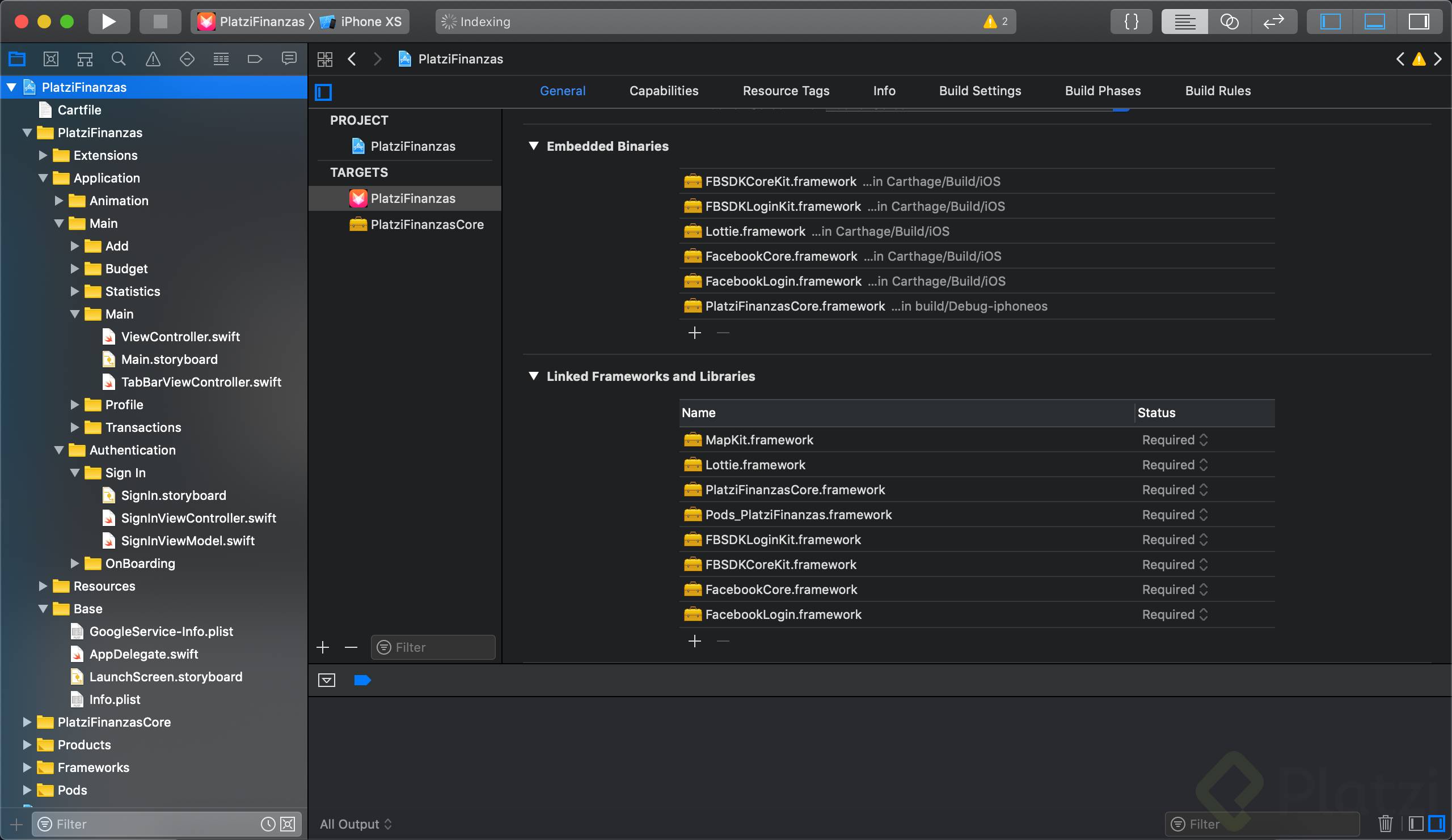Select the PlatziFinanzasCore target
This screenshot has height=840, width=1452.
[x=427, y=224]
